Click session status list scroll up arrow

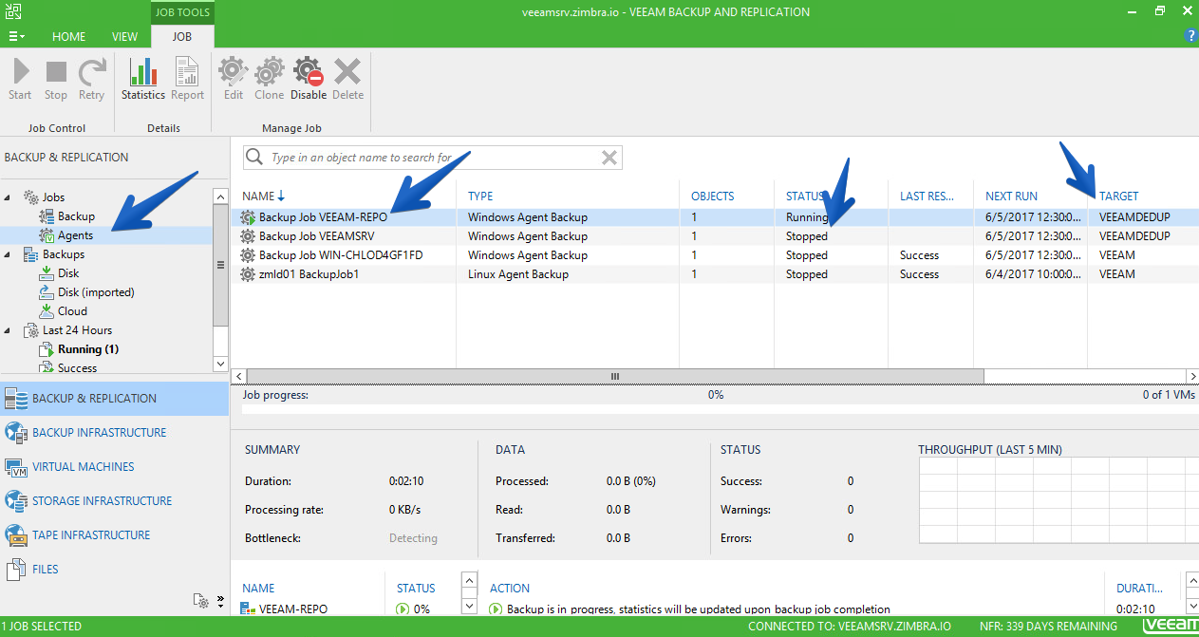click(x=468, y=580)
